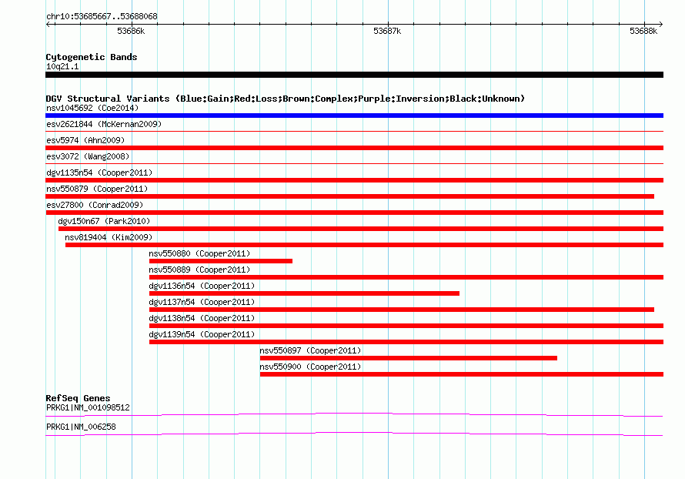Open the nsv550897 (Cooper2011) label
Viewport: 685px width, 479px height.
[x=310, y=350]
